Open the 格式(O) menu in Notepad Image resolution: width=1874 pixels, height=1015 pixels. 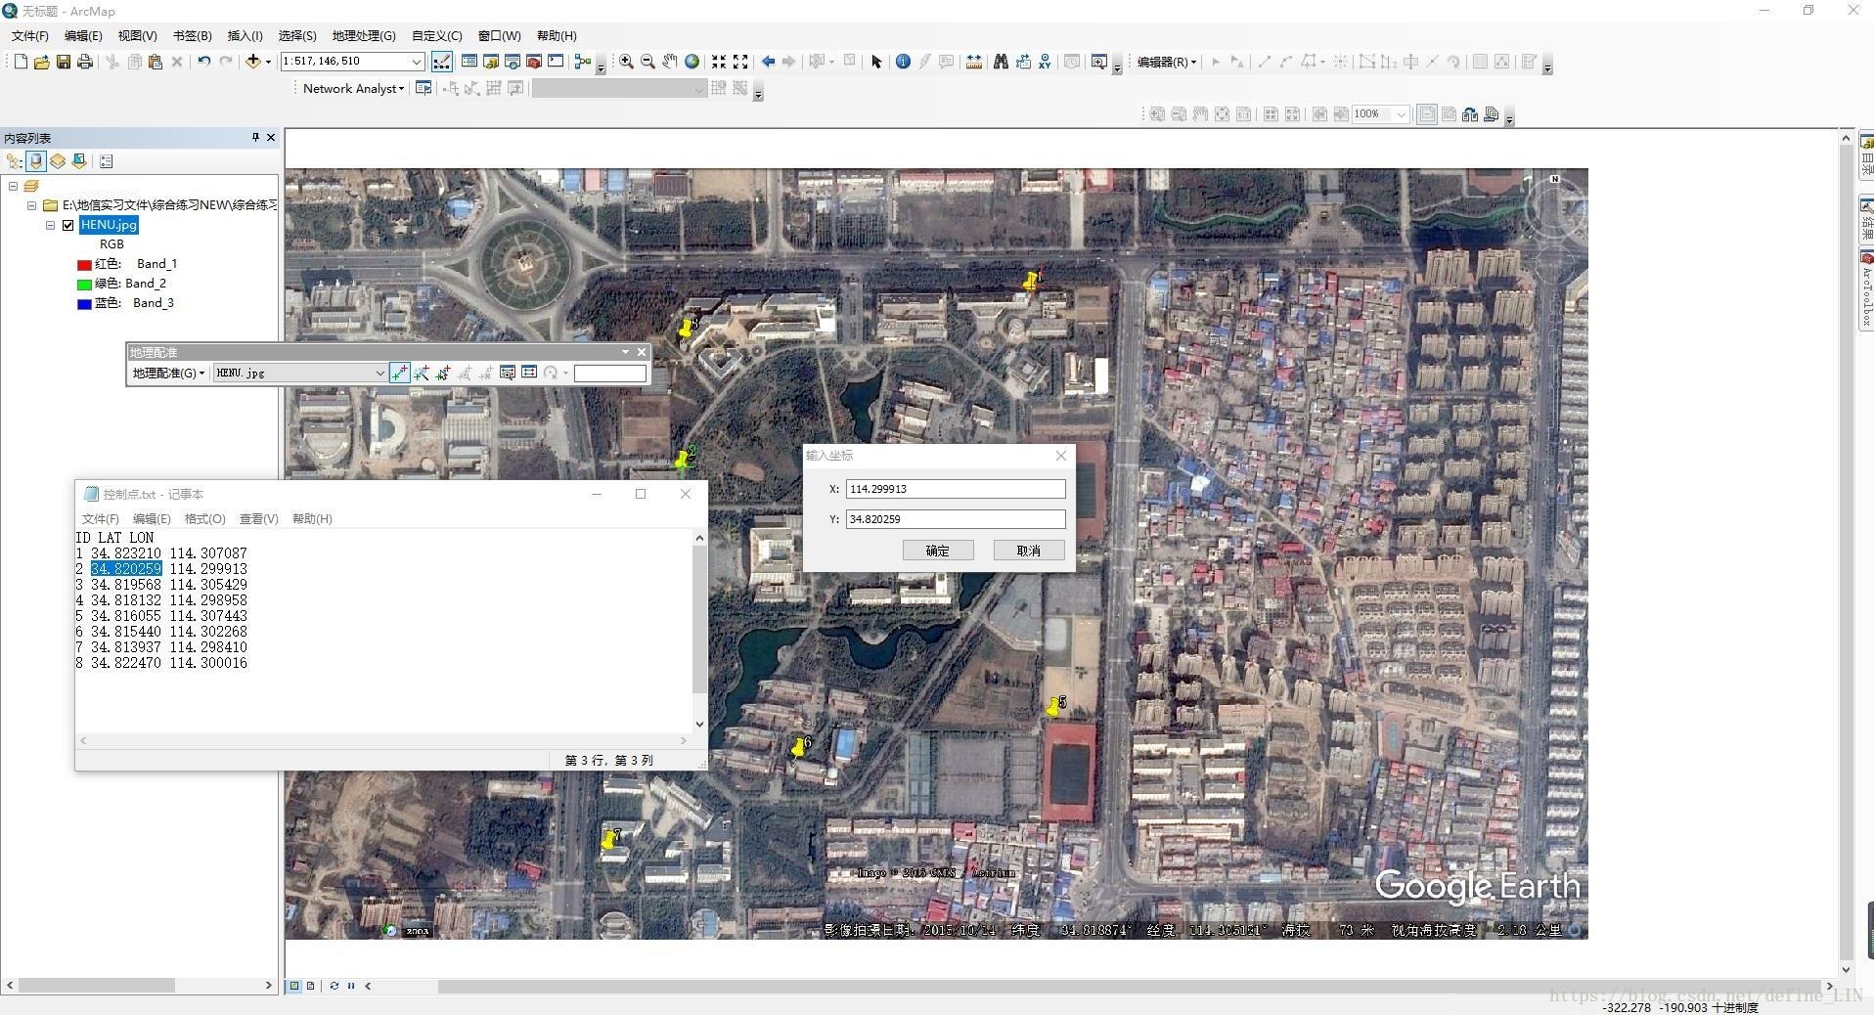pyautogui.click(x=204, y=518)
